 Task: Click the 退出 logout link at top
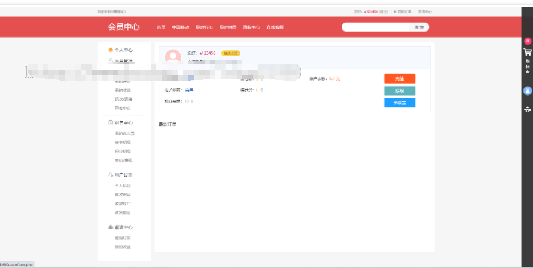[x=383, y=11]
